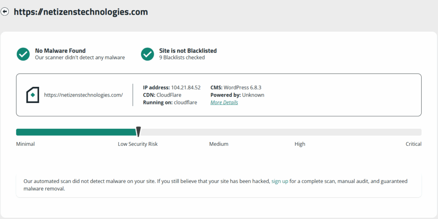This screenshot has width=438, height=219.
Task: Select the Low Security Risk label
Action: click(138, 144)
